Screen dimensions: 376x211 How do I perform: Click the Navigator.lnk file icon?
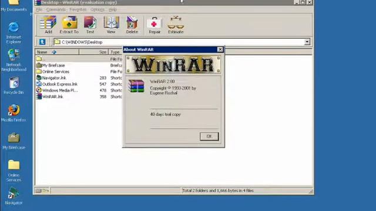(x=39, y=78)
